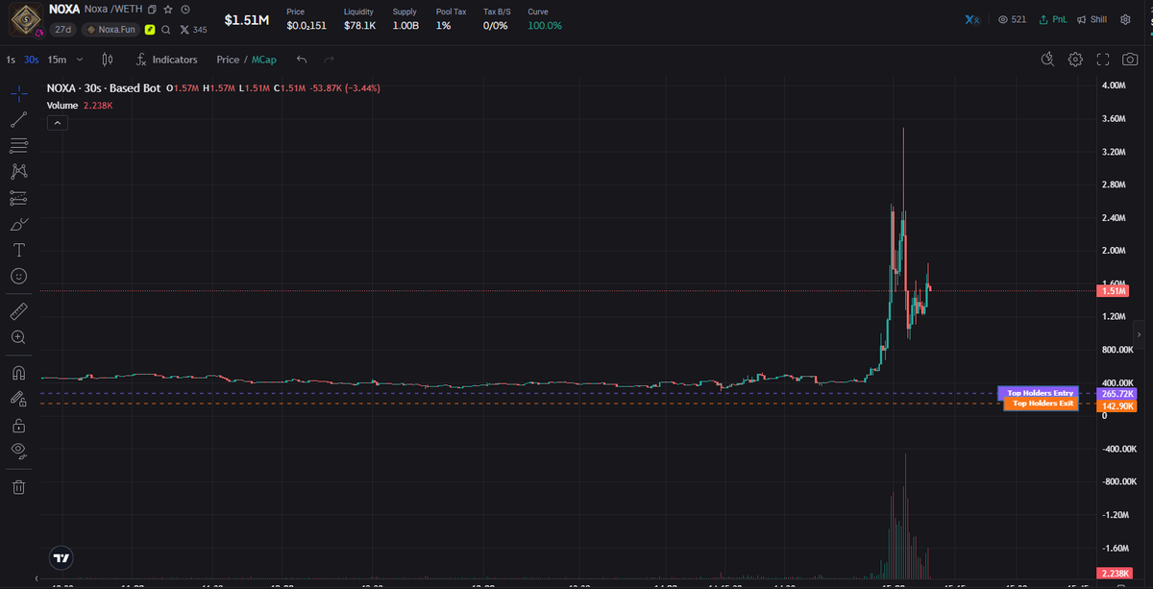Click the 142.90K exit price tag
Viewport: 1153px width, 589px height.
[x=1116, y=406]
